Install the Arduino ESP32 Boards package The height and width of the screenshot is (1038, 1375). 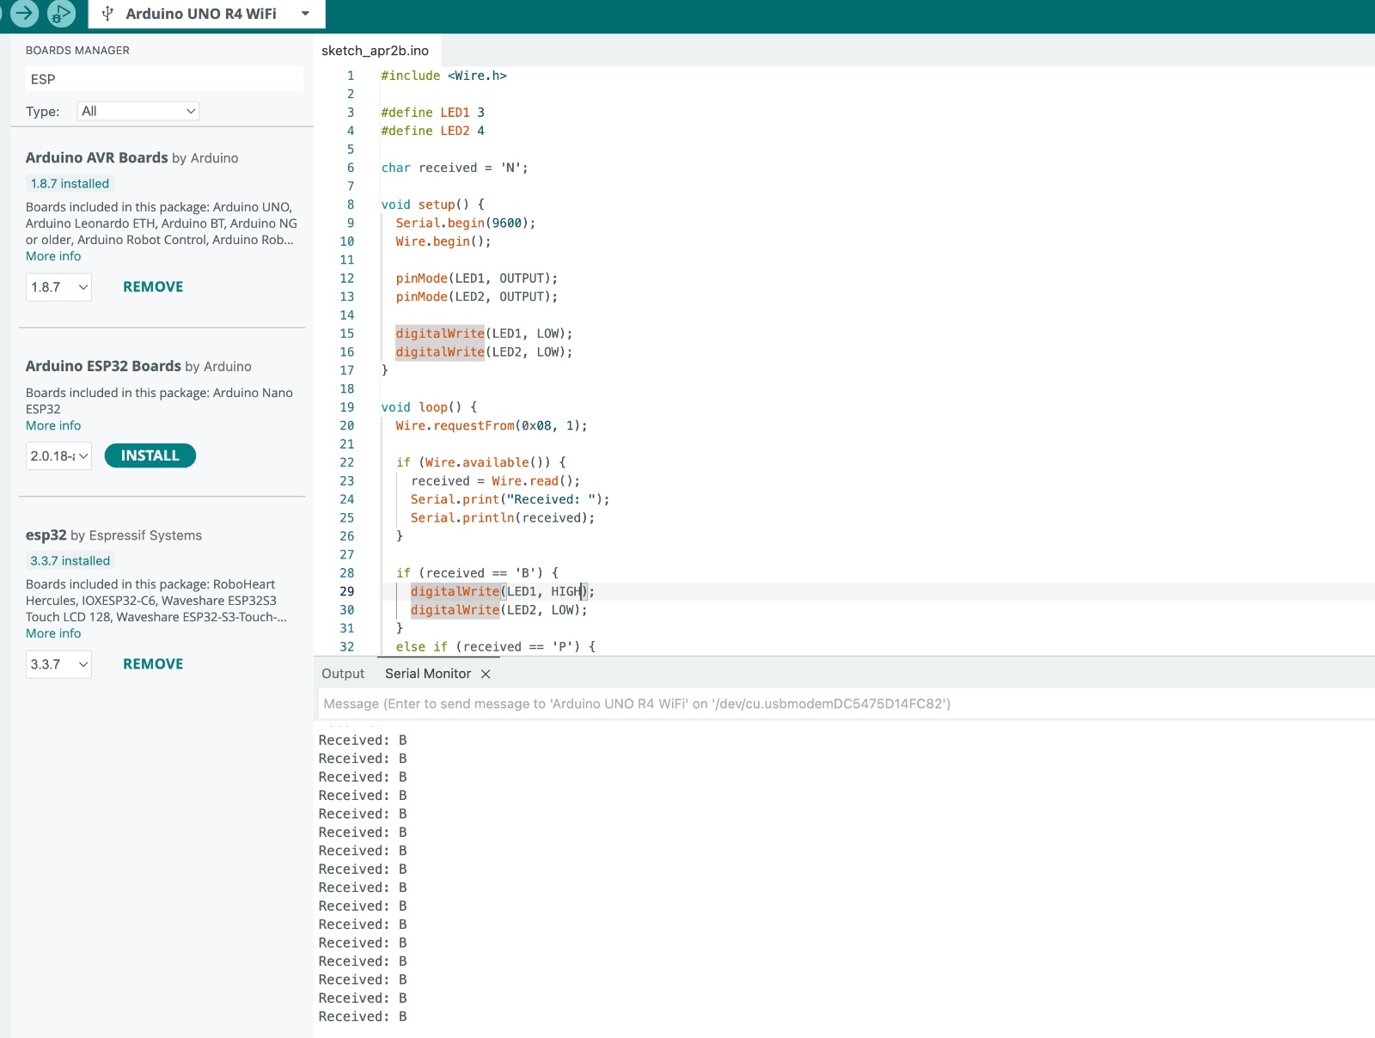pos(150,455)
